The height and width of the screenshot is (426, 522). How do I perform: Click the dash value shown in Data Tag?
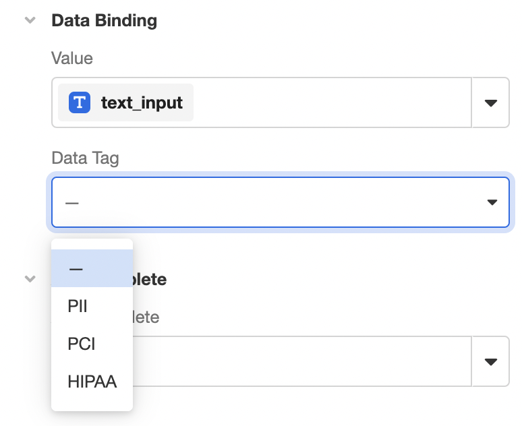pyautogui.click(x=72, y=202)
